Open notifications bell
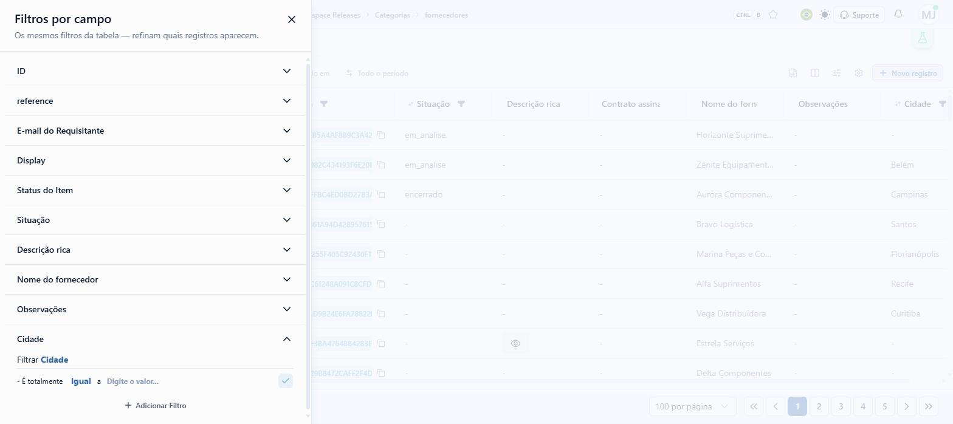The height and width of the screenshot is (424, 953). point(898,15)
